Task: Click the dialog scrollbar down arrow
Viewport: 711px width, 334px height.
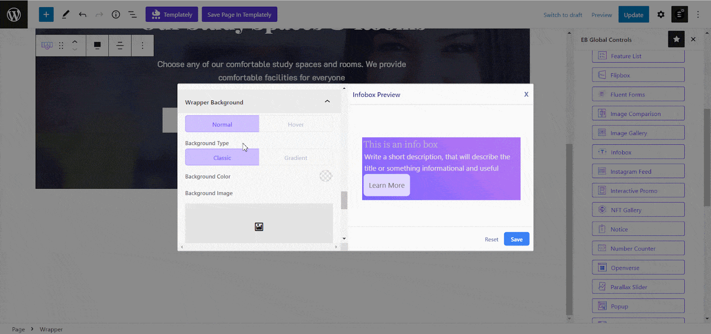Action: coord(344,239)
